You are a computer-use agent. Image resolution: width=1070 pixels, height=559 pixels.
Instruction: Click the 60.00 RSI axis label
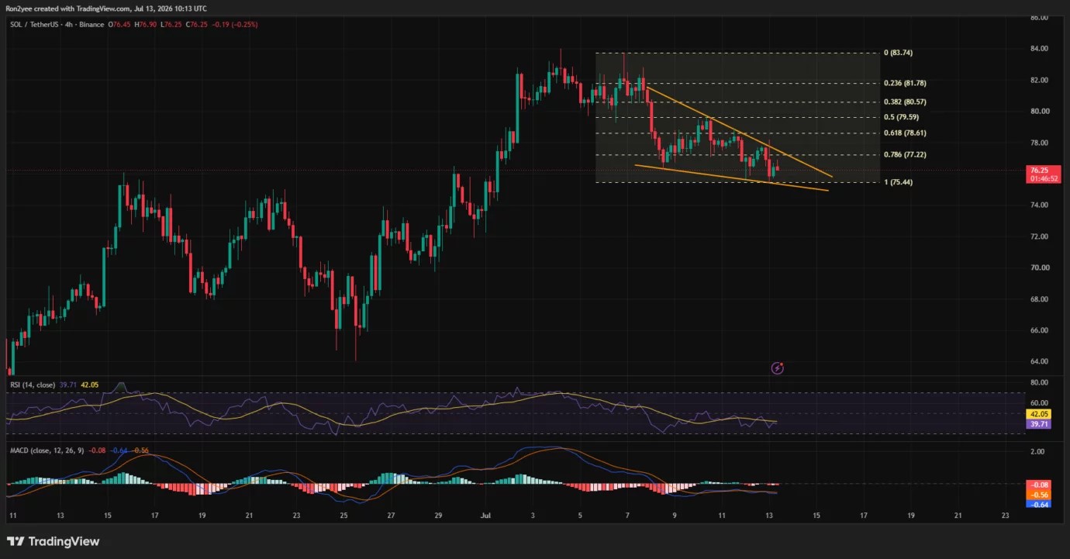[1038, 403]
